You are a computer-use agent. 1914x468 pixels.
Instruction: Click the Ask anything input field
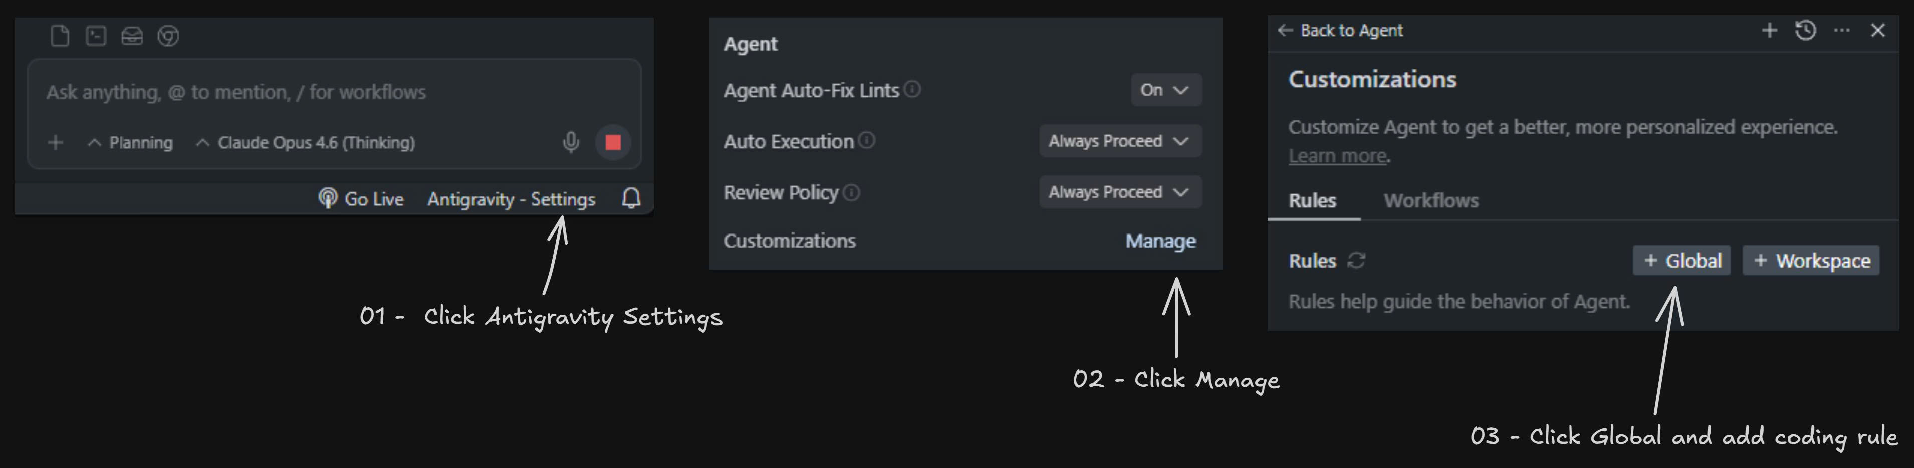[x=297, y=91]
